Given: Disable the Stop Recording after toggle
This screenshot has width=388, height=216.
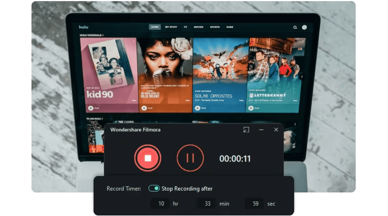Looking at the screenshot, I should [154, 188].
